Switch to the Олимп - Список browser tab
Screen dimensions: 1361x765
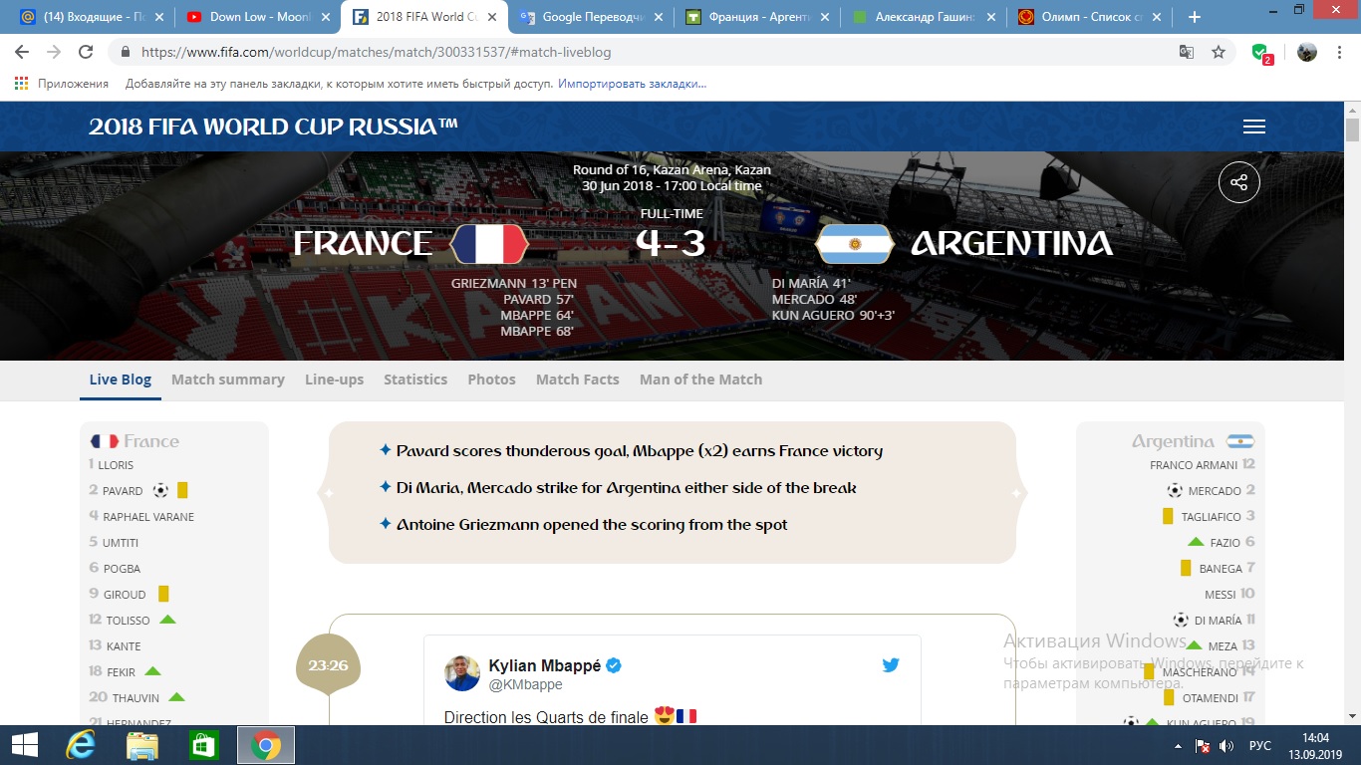click(x=1088, y=17)
